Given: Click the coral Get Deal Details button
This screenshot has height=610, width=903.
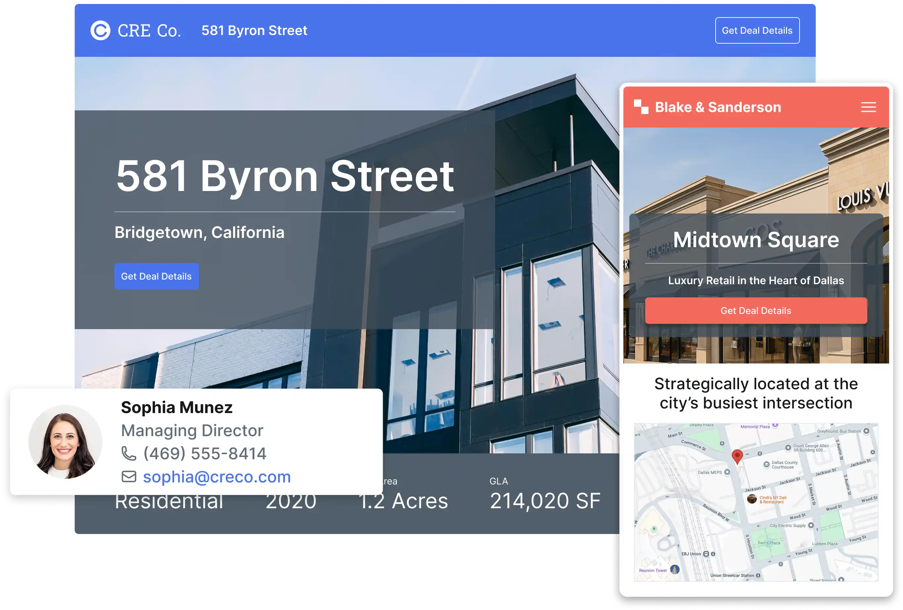Looking at the screenshot, I should coord(756,310).
